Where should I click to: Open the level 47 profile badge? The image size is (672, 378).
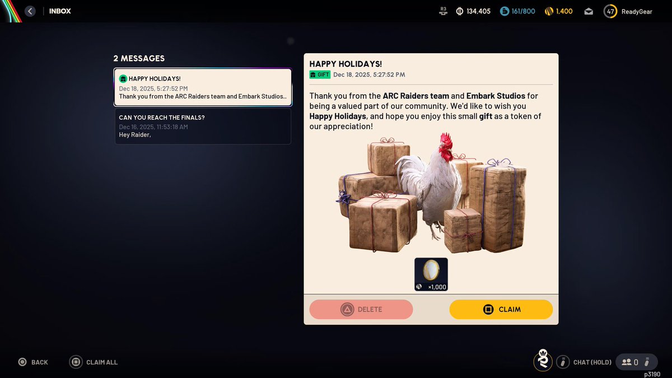pyautogui.click(x=610, y=11)
